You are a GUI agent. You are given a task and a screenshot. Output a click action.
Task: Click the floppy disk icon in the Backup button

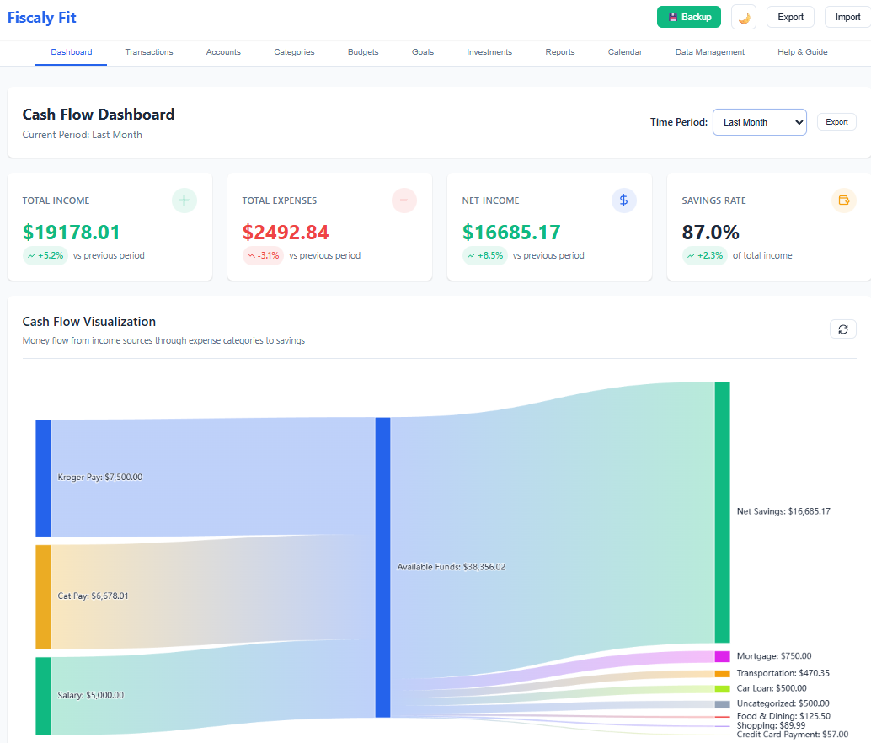click(672, 17)
